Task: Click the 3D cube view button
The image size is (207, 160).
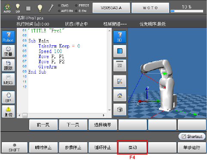Action: [x=120, y=110]
